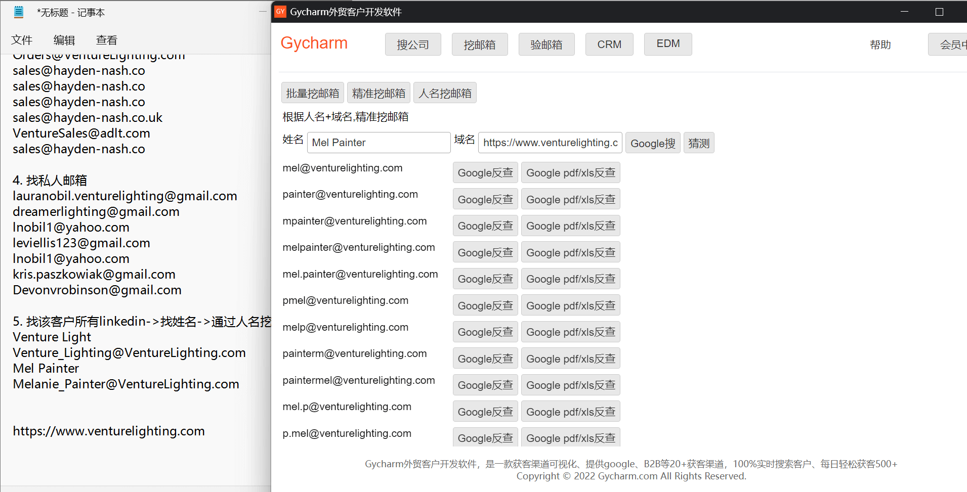967x492 pixels.
Task: Click dreamerlighting@gmail.com line in Notepad
Action: point(96,211)
